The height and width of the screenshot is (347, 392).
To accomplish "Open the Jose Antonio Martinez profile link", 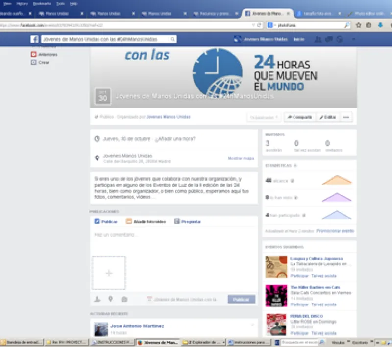I will pyautogui.click(x=137, y=326).
